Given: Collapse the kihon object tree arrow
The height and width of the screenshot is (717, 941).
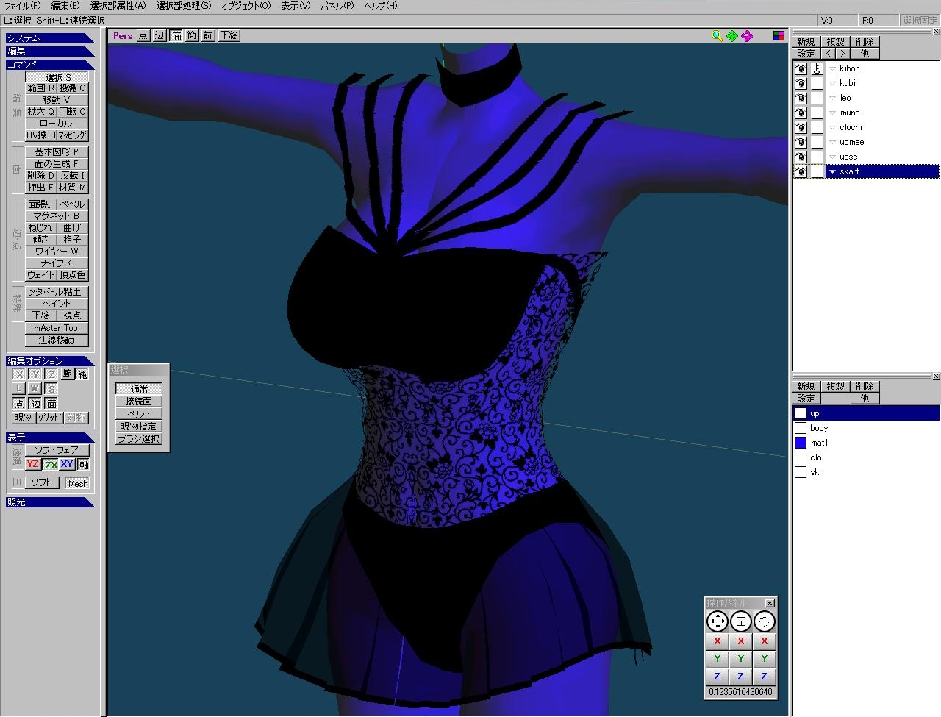Looking at the screenshot, I should pyautogui.click(x=832, y=68).
